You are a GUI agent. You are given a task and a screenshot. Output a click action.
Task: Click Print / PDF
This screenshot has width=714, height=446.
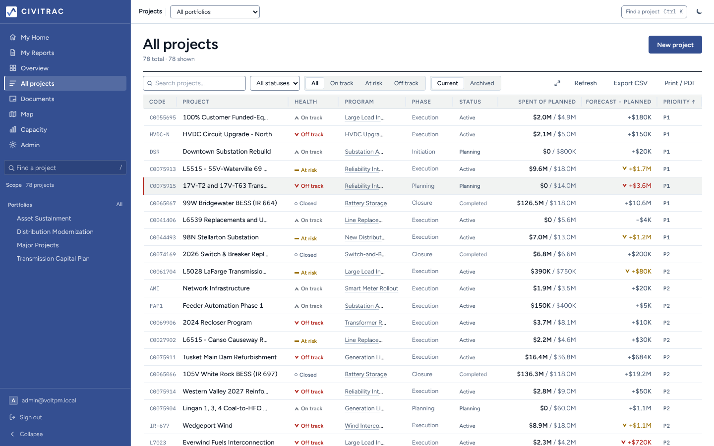(680, 83)
